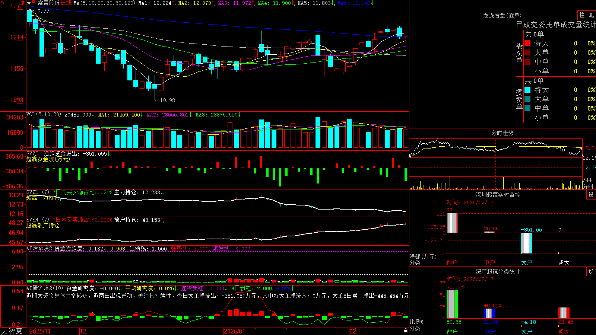Click the 大智慧 logo in the bottom-left corner
The width and height of the screenshot is (596, 335).
coord(12,331)
